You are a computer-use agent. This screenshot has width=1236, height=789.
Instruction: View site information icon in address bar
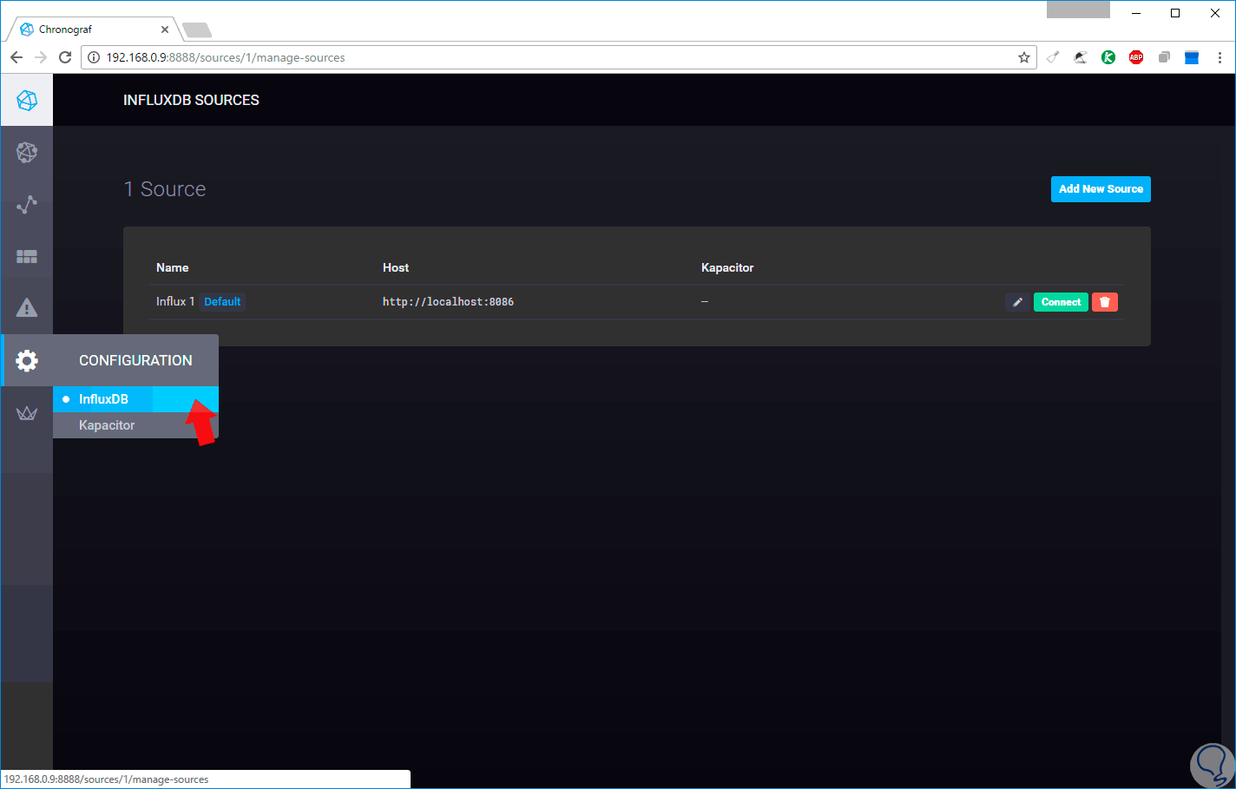pyautogui.click(x=94, y=57)
